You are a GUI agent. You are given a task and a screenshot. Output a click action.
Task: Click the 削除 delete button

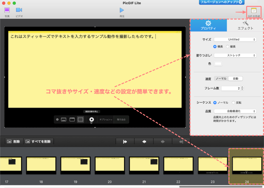(14, 142)
